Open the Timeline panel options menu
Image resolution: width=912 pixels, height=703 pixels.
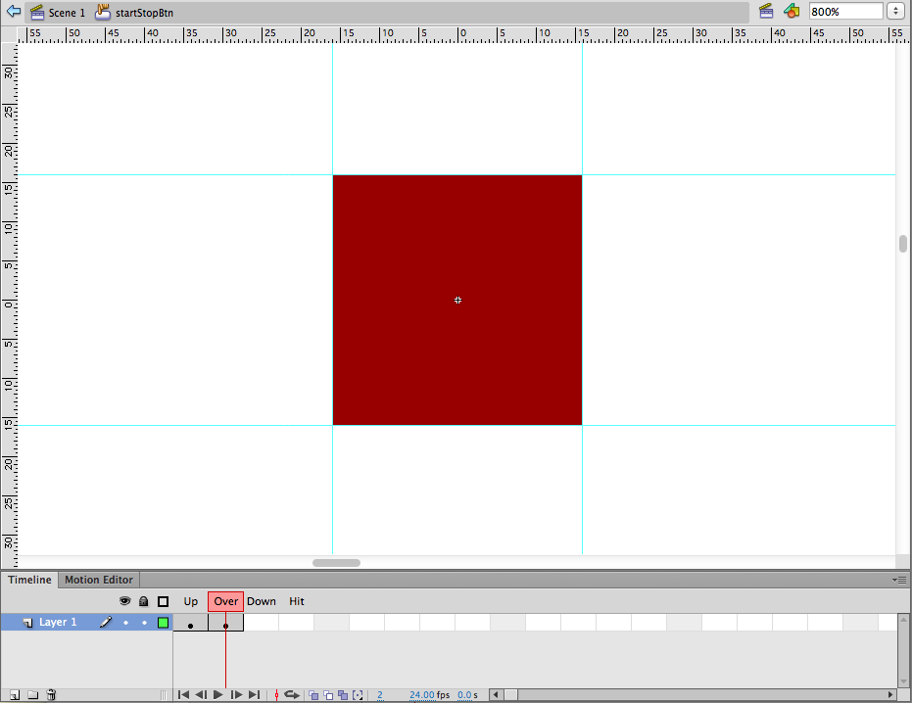click(900, 580)
